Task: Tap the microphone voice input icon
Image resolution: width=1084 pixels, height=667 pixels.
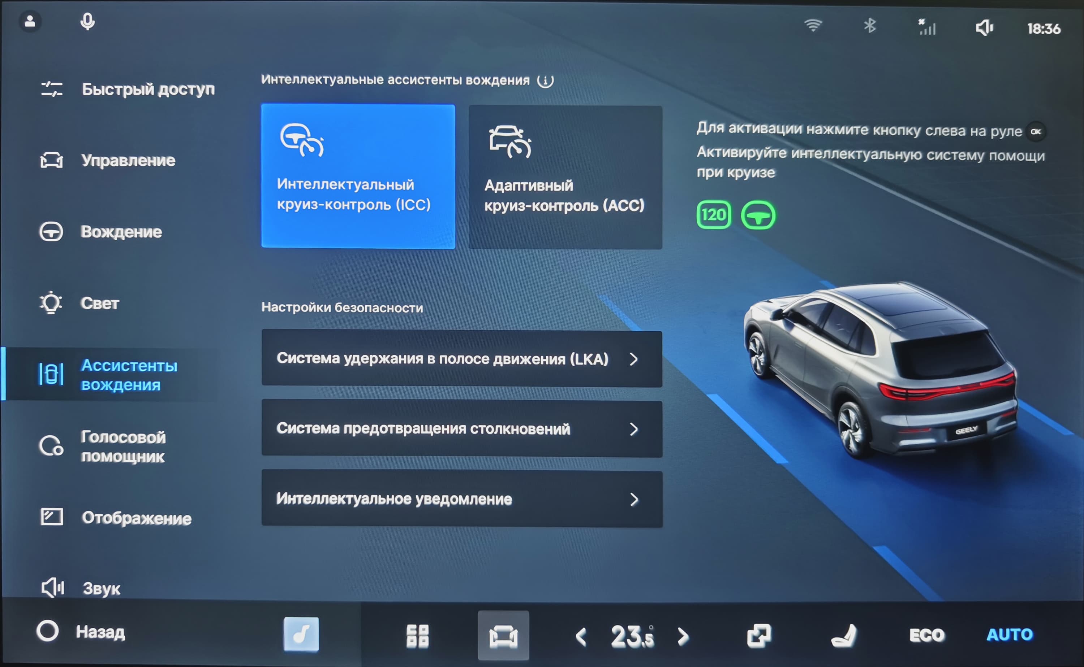Action: pyautogui.click(x=87, y=22)
